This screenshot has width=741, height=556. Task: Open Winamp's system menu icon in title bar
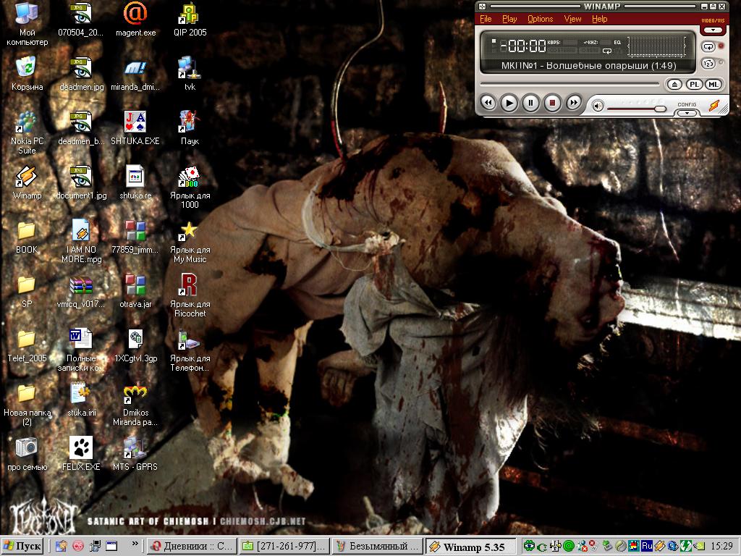482,6
